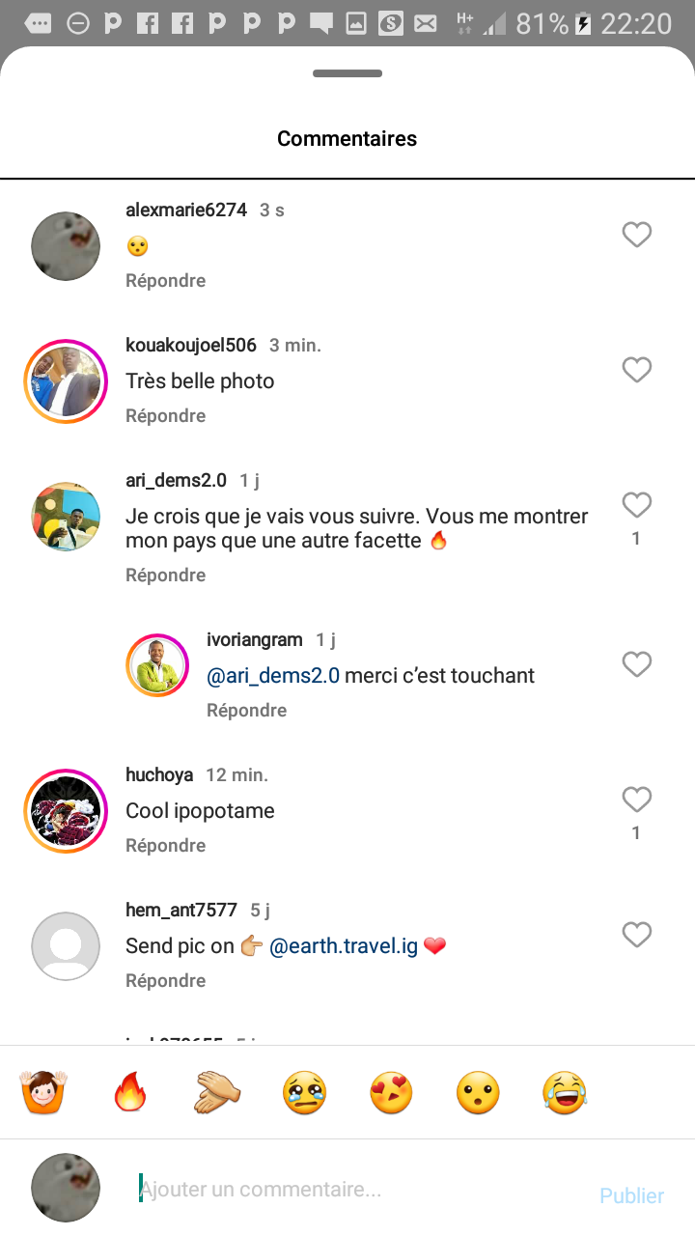
Task: Like ivoriangram's reply to ari_dems2.0
Action: click(636, 664)
